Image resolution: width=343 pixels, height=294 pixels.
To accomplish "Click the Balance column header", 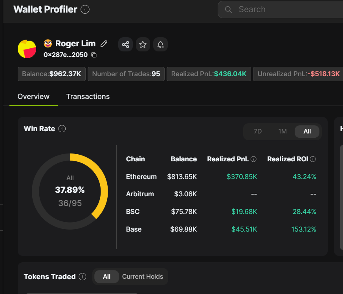I will (x=183, y=159).
